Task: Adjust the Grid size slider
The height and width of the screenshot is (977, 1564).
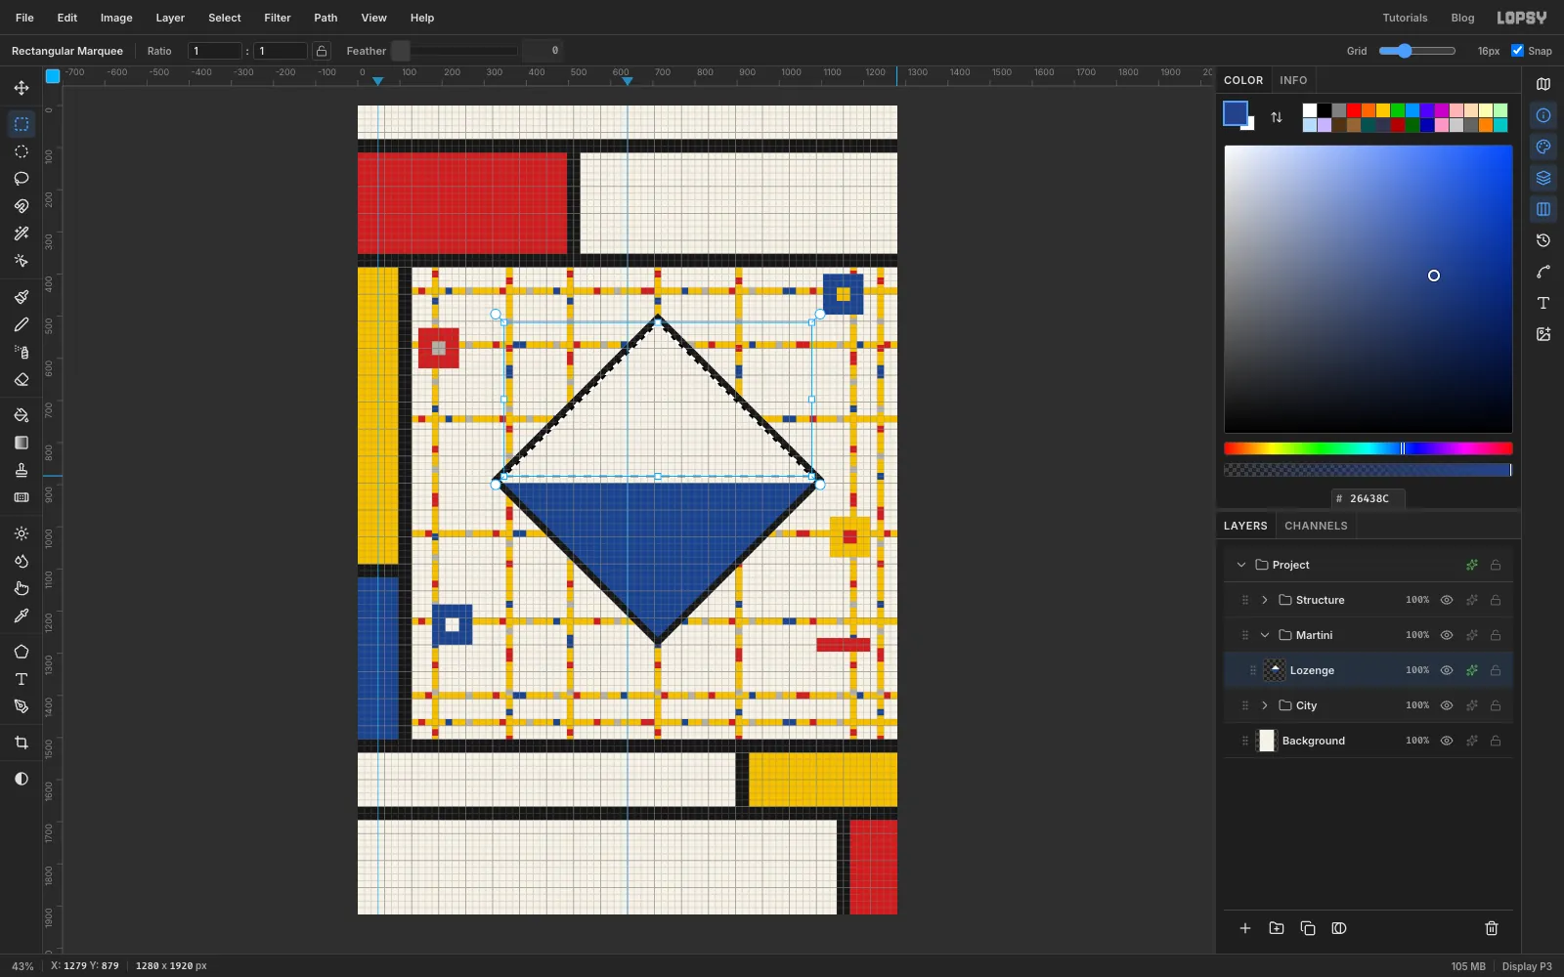Action: (x=1417, y=51)
